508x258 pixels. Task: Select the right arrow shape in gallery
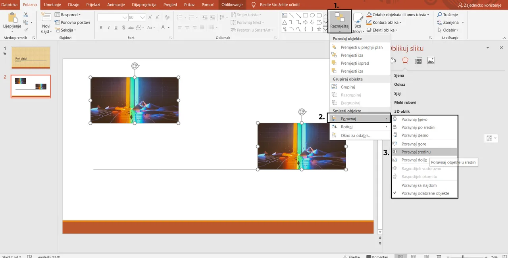[x=305, y=22]
